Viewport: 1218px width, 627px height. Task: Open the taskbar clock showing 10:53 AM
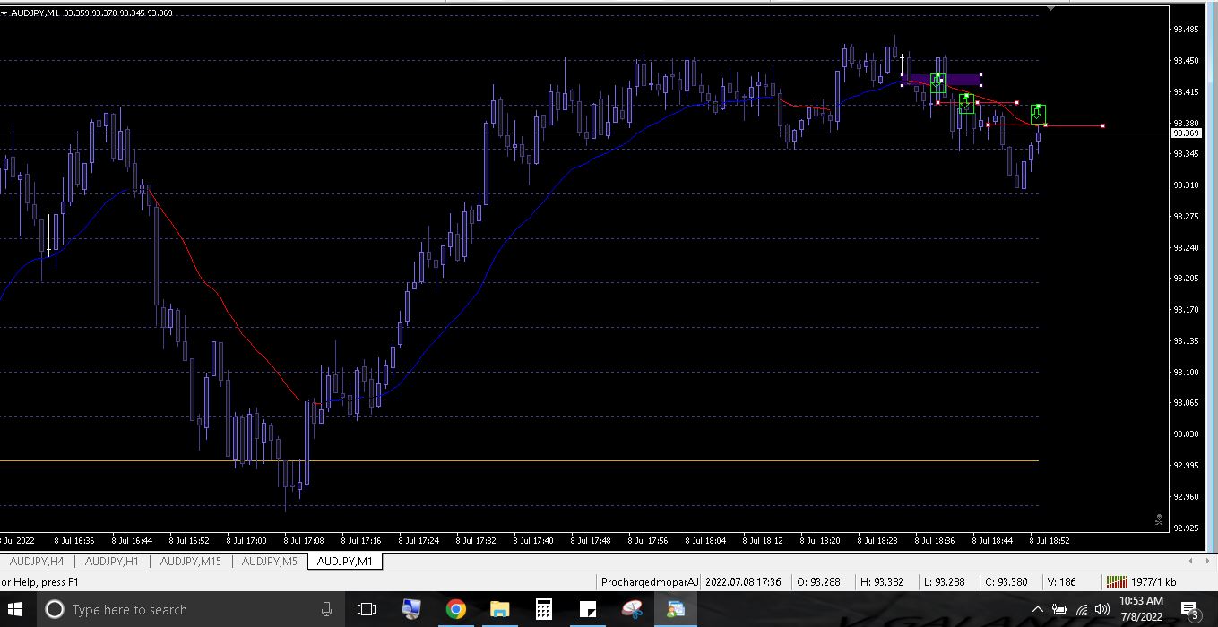[1142, 609]
